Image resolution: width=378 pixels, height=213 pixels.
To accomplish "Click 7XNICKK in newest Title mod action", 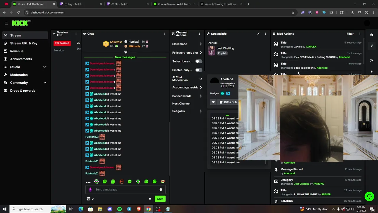I will point(311,47).
